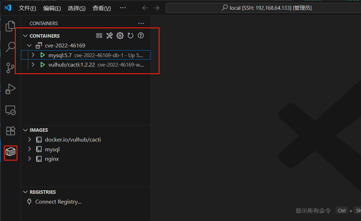This screenshot has width=361, height=221.
Task: Select the vulhub/cacti:1.2.22 container text
Action: [x=72, y=65]
